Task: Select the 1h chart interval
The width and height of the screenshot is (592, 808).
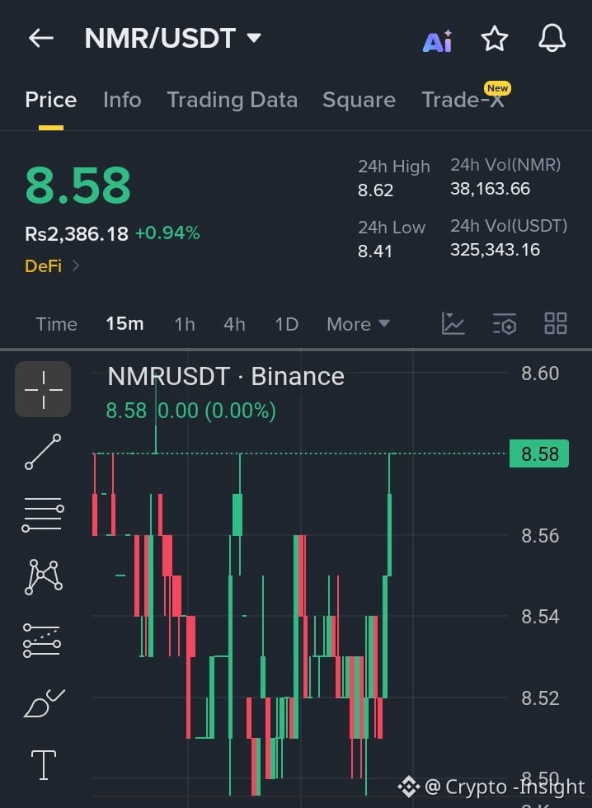Action: click(185, 324)
